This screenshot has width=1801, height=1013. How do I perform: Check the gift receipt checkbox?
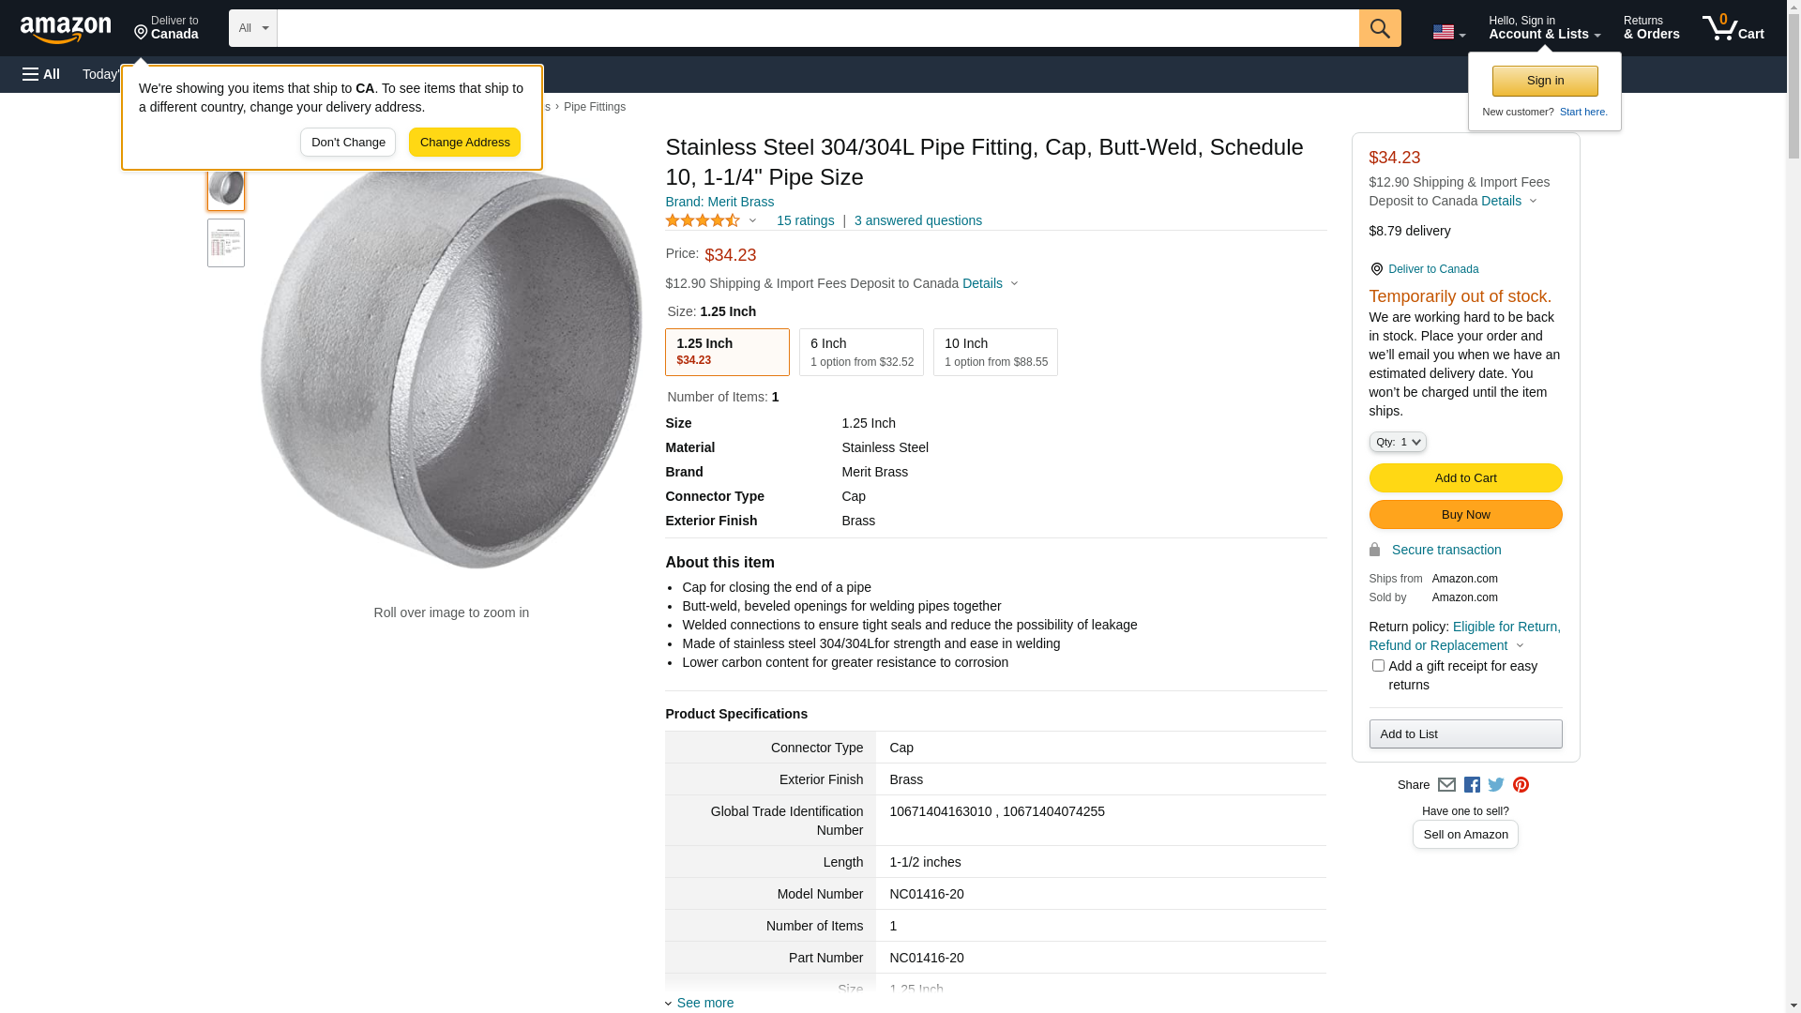point(1378,666)
